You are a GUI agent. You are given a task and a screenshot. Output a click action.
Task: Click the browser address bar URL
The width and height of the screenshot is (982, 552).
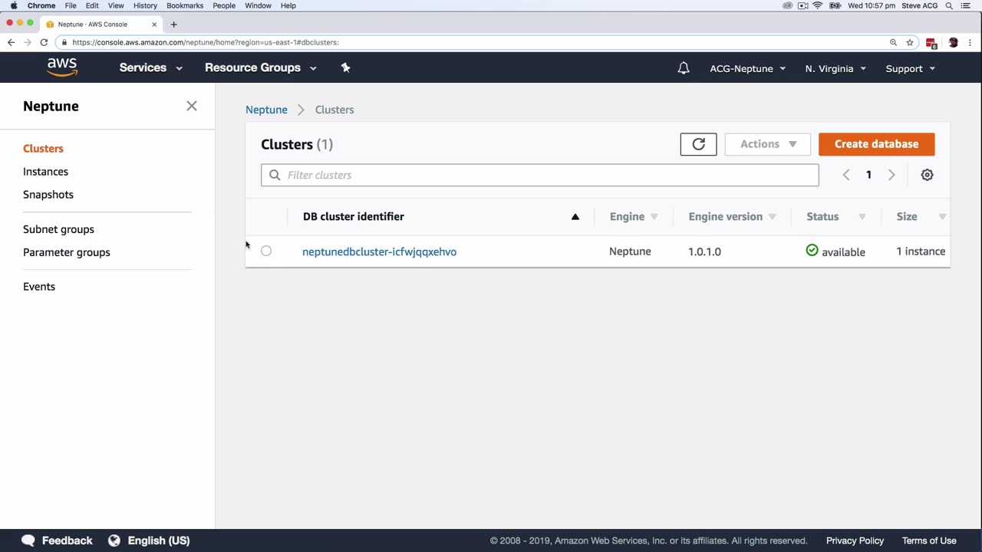pyautogui.click(x=206, y=42)
